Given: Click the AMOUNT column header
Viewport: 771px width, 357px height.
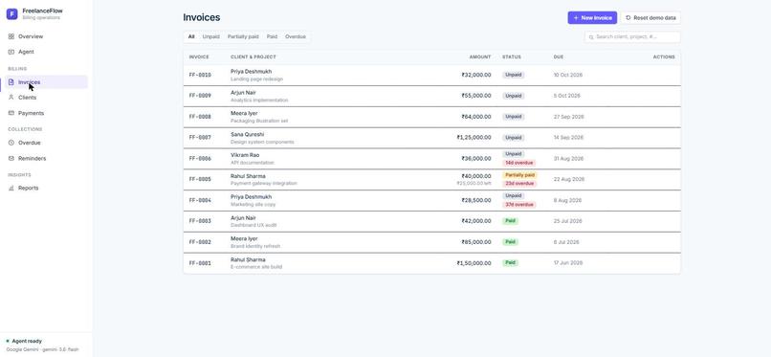Looking at the screenshot, I should [480, 57].
